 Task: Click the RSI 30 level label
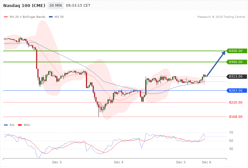point(231,149)
